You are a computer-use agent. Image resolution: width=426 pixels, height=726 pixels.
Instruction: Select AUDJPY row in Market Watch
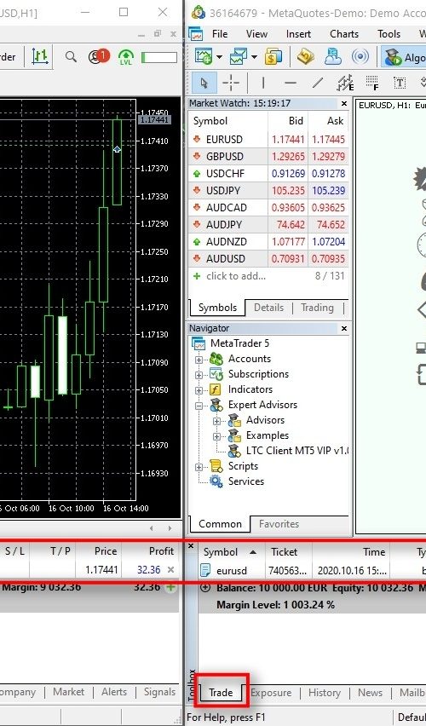coord(268,225)
